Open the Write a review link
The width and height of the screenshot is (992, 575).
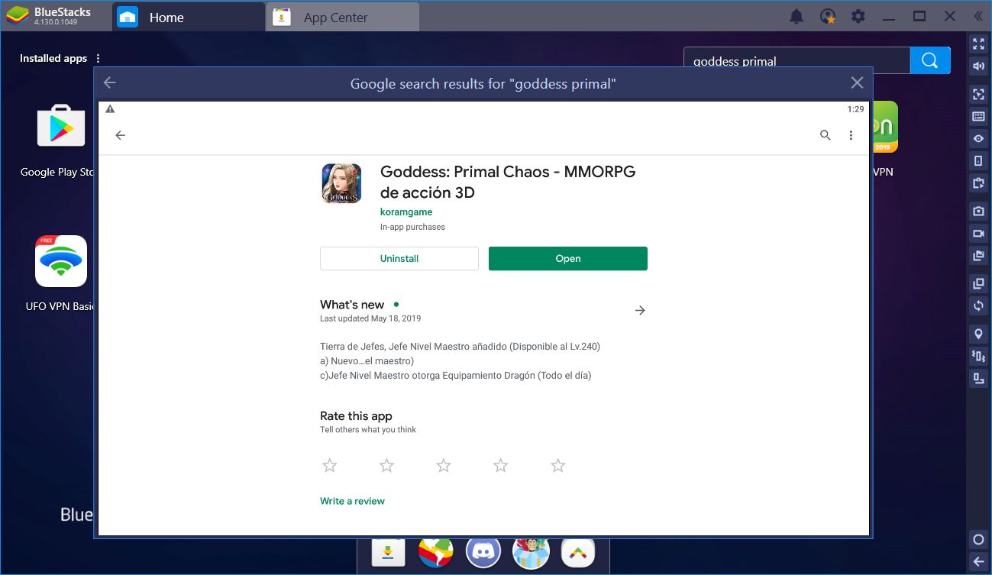352,501
